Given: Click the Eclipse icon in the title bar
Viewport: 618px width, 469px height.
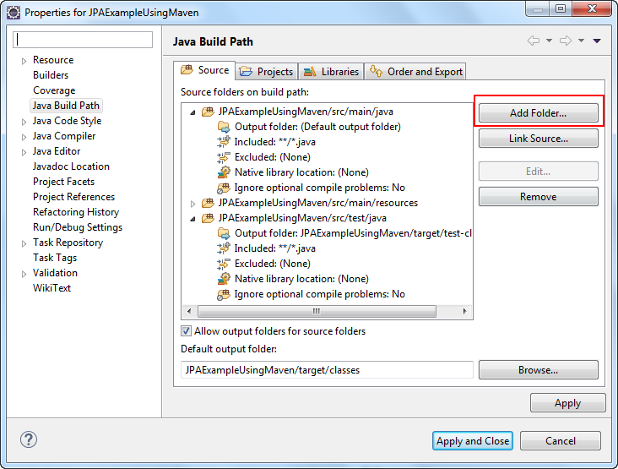Looking at the screenshot, I should tap(14, 13).
